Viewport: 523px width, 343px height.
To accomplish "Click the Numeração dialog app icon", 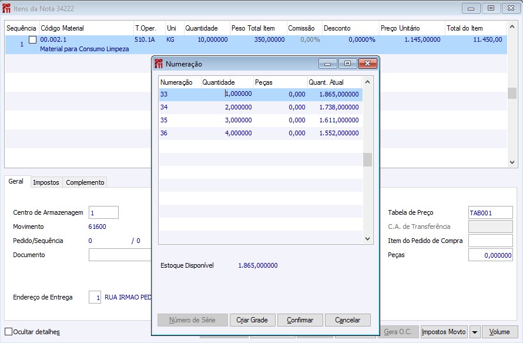I will [158, 64].
